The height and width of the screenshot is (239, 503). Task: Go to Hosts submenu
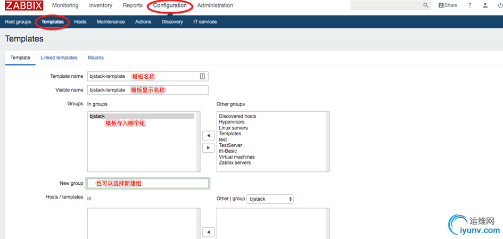click(80, 22)
